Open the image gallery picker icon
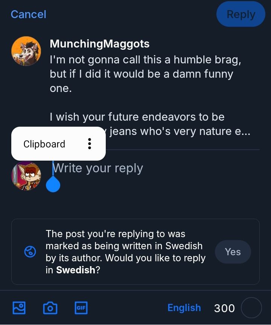 click(x=19, y=308)
